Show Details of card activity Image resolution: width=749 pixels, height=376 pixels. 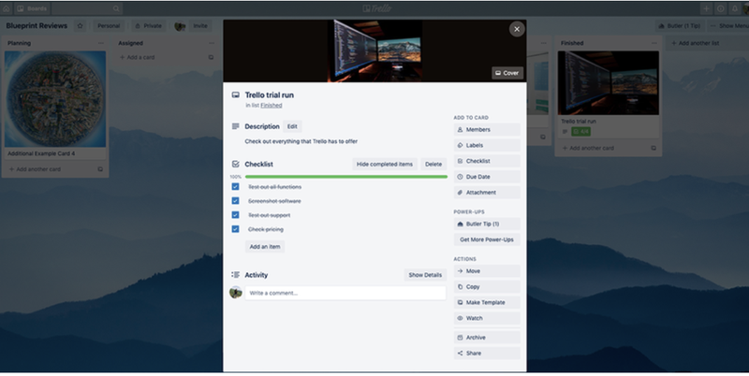425,275
